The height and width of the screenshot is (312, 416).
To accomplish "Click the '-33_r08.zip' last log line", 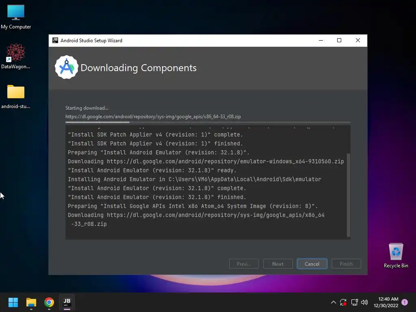I will 89,224.
